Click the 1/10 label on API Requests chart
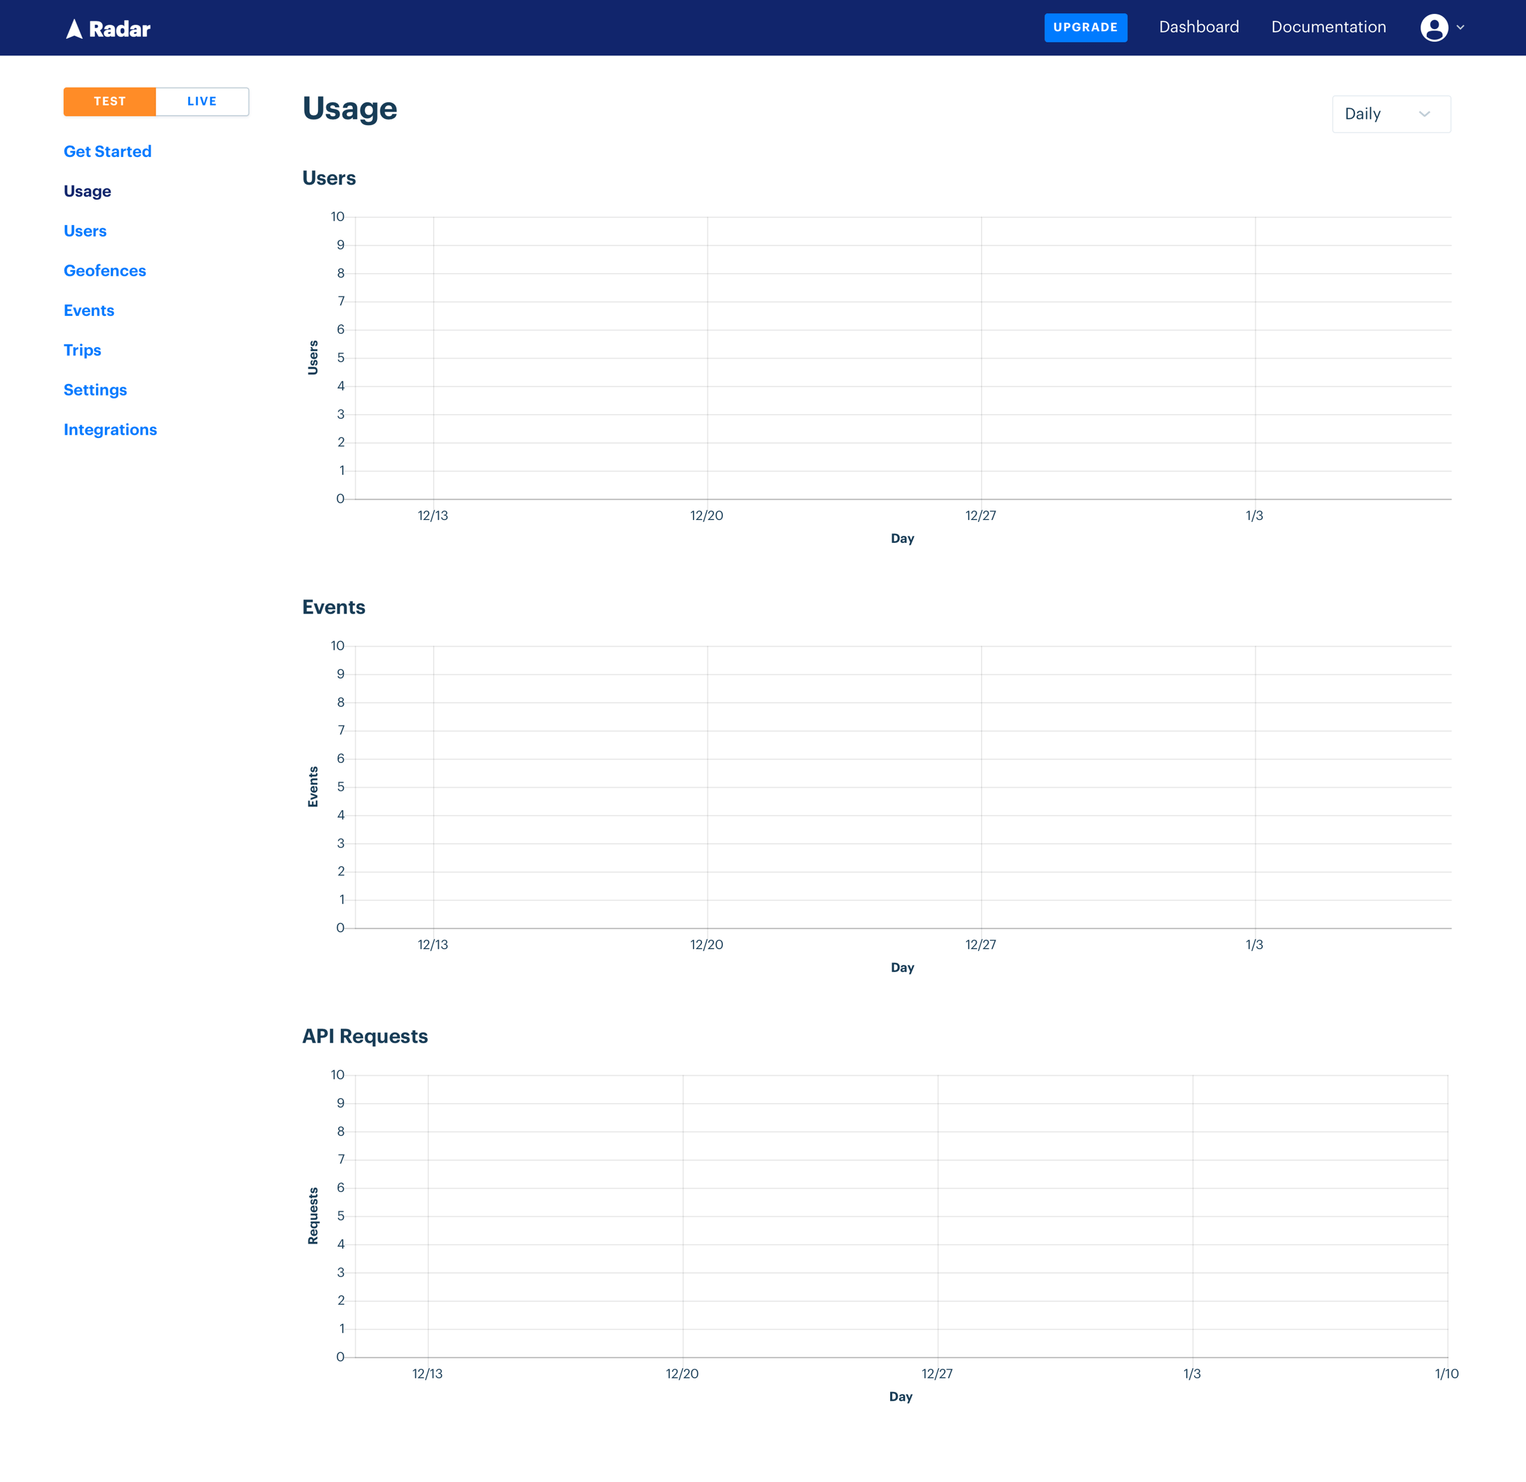 coord(1446,1374)
